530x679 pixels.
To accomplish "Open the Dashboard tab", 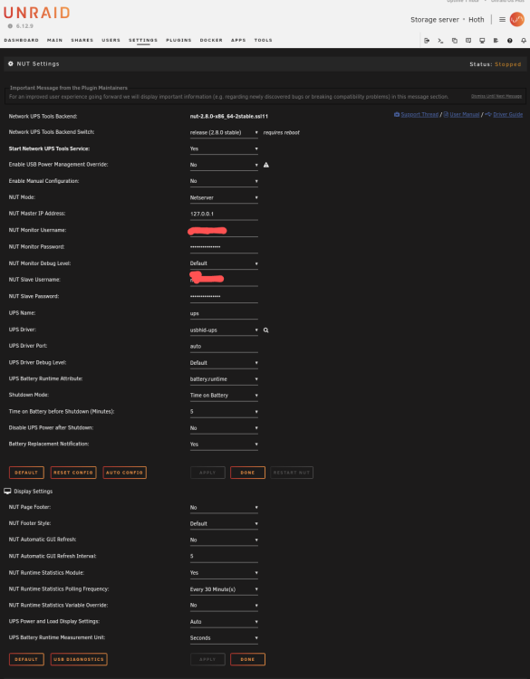I will (x=21, y=40).
